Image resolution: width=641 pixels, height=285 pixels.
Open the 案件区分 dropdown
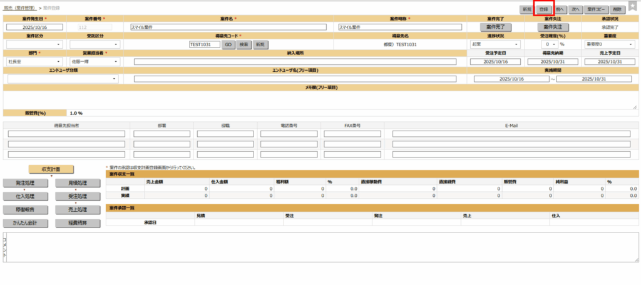coord(34,44)
